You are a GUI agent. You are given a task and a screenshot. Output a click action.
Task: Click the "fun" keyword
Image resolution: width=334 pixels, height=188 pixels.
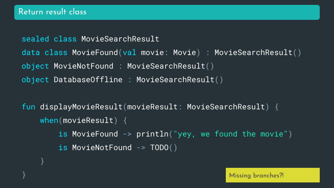tap(29, 107)
